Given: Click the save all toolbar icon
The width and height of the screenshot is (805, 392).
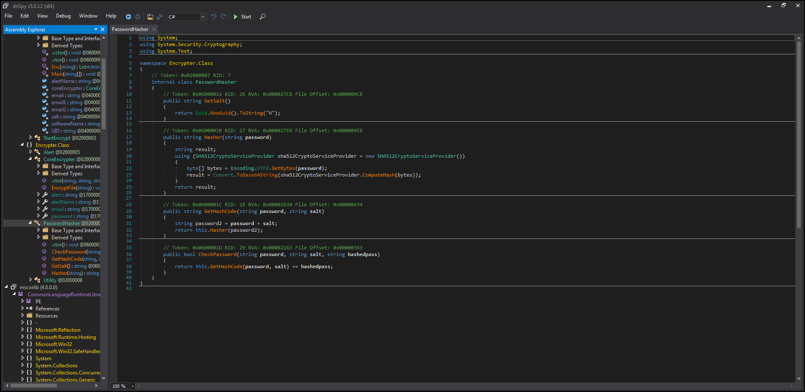Looking at the screenshot, I should (159, 17).
